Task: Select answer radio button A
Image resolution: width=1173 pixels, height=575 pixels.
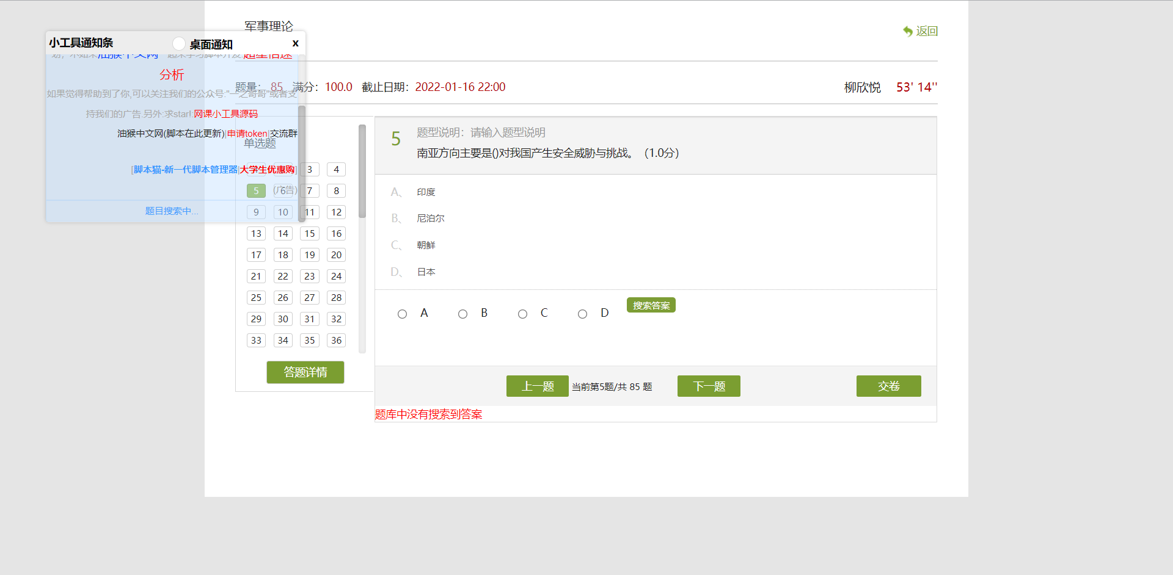Action: tap(402, 314)
